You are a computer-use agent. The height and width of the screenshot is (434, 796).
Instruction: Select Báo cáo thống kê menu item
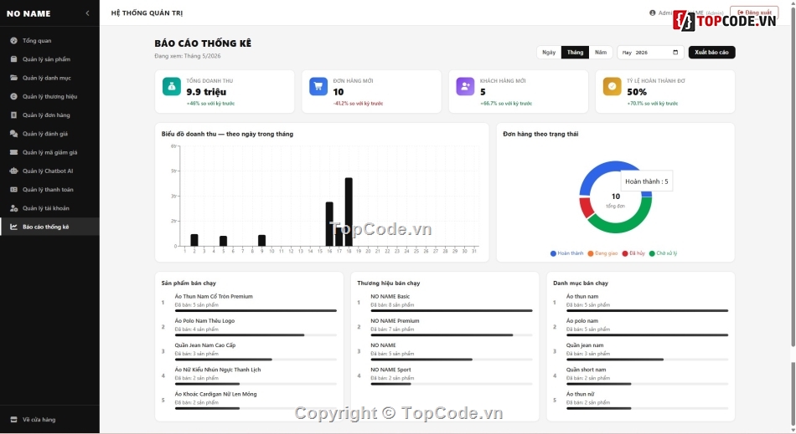tap(49, 227)
